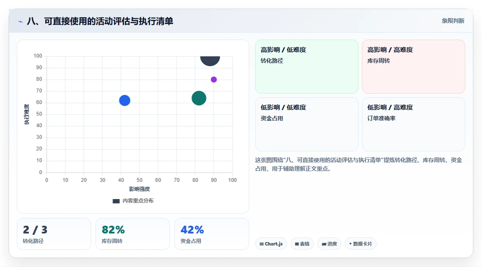Viewport: 482px width, 267px height.
Task: Open the 高影响 / 低难度 quadrant card
Action: tap(307, 67)
